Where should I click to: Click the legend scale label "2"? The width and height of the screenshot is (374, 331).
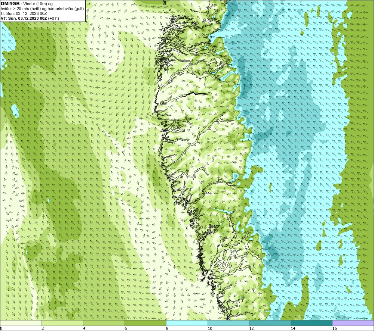[x=43, y=329]
